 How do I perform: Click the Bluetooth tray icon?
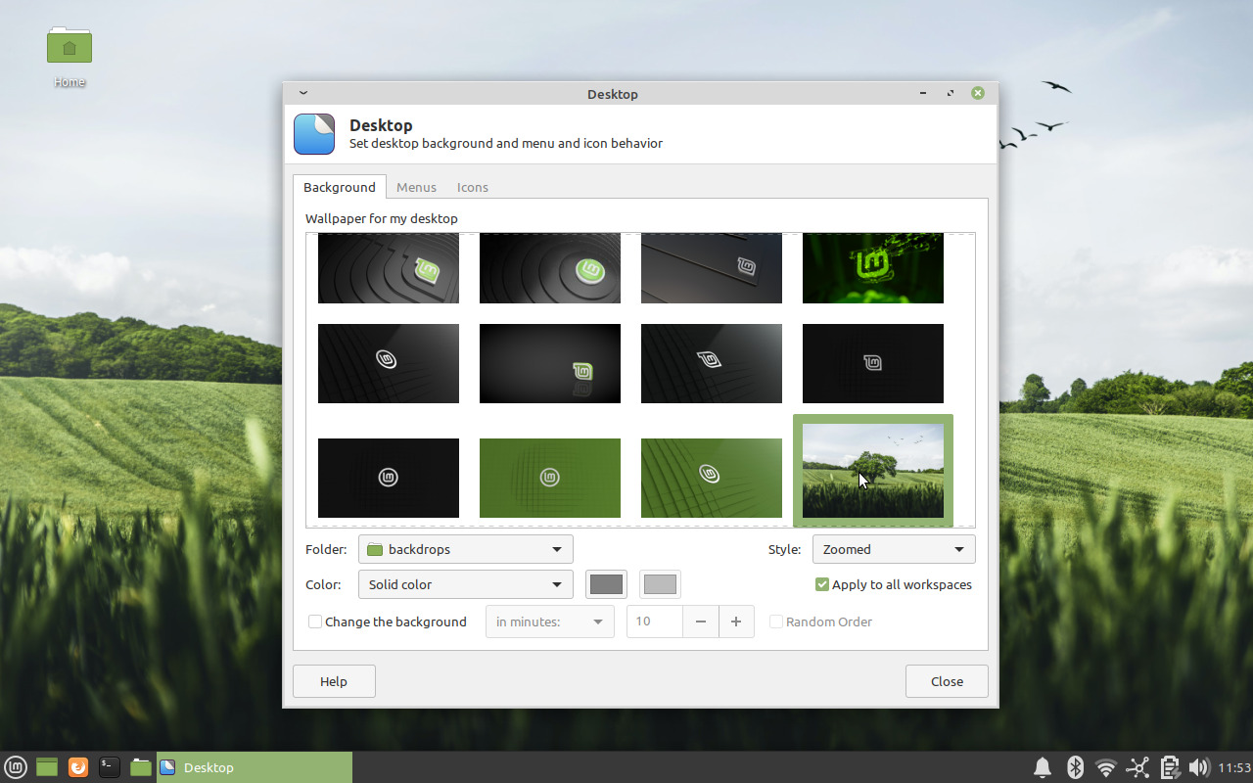(1074, 767)
